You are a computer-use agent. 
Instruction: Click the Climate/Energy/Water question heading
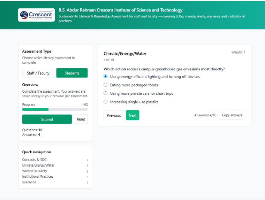pyautogui.click(x=125, y=54)
